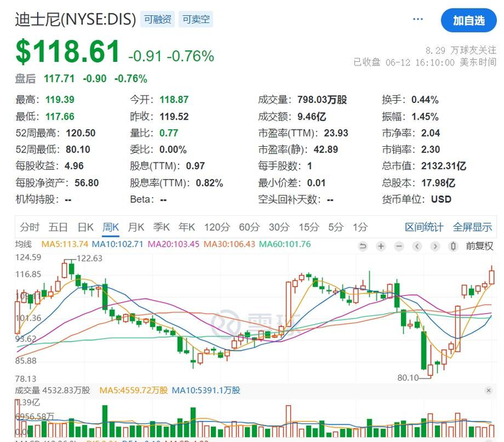Switch to the 五日 chart tab
504x442 pixels.
[58, 227]
